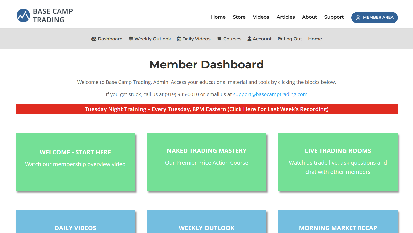Select the Account person icon
Image resolution: width=413 pixels, height=233 pixels.
pos(249,39)
